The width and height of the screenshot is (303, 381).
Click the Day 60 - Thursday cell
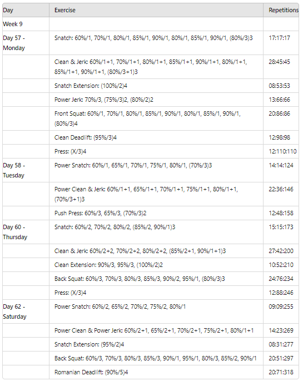coord(26,232)
